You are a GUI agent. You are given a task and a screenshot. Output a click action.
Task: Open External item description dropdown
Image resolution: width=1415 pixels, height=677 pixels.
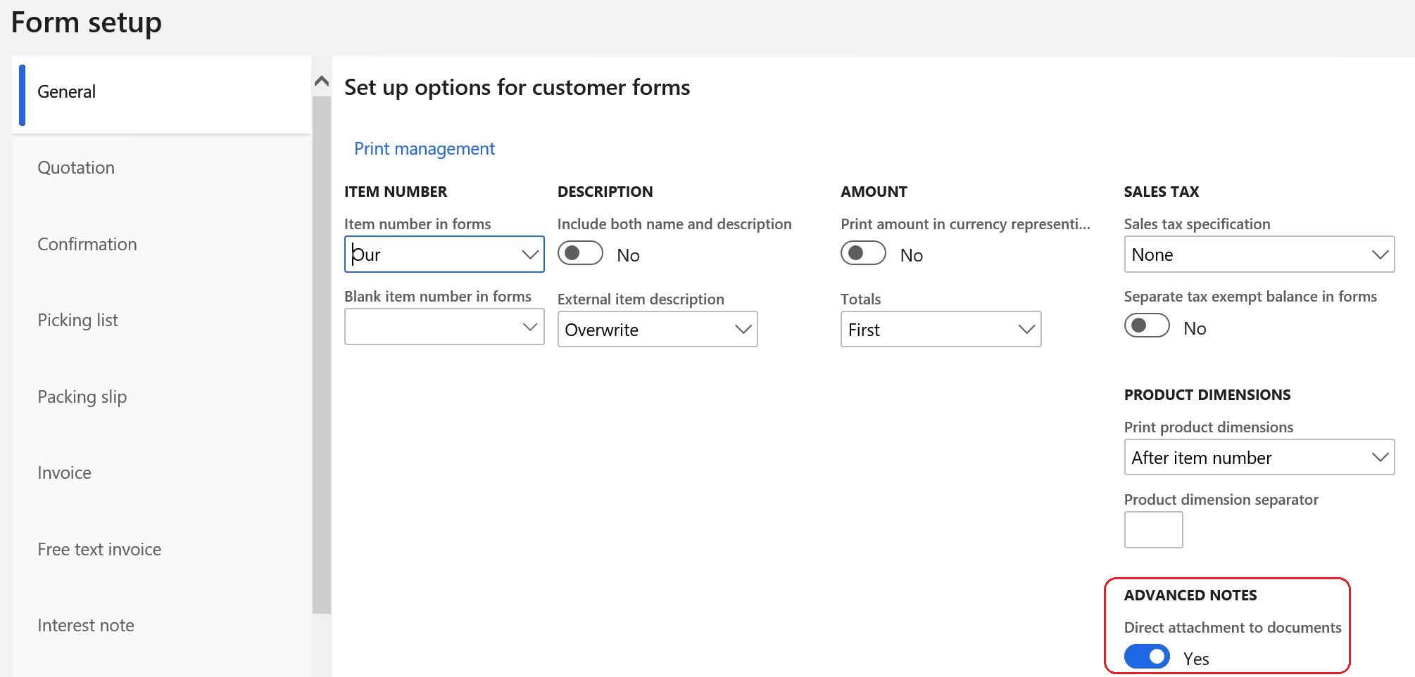tap(658, 330)
